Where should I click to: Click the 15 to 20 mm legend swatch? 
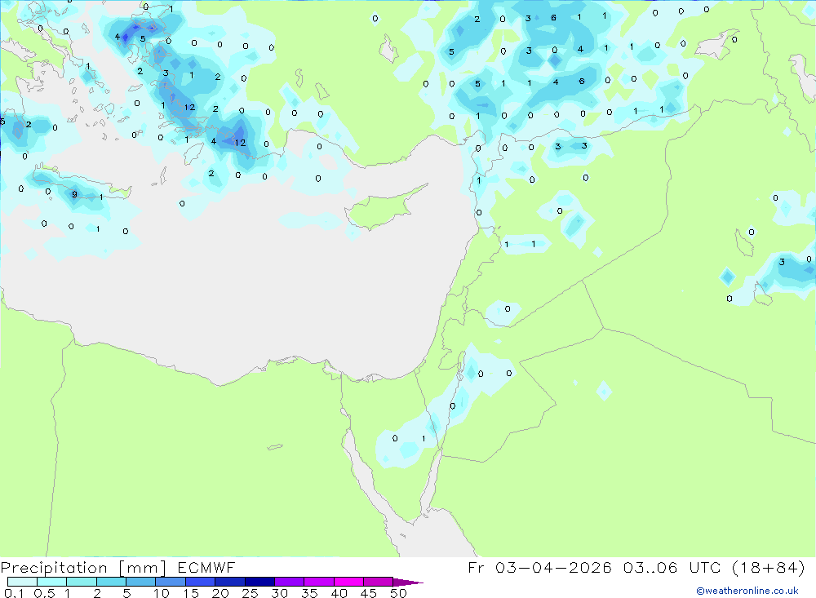point(200,582)
